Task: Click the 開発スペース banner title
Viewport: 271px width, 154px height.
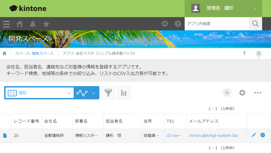Action: (29, 39)
